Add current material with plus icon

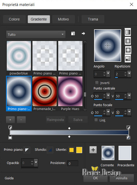93,150
